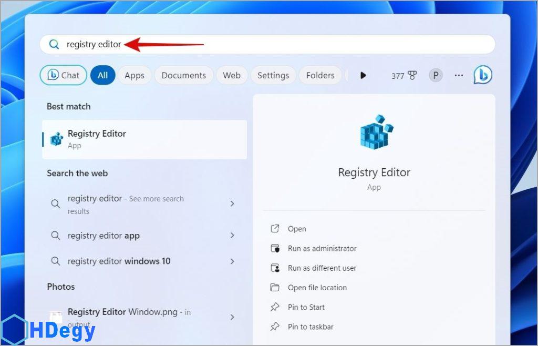
Task: Click the rewards trophy icon
Action: 412,76
